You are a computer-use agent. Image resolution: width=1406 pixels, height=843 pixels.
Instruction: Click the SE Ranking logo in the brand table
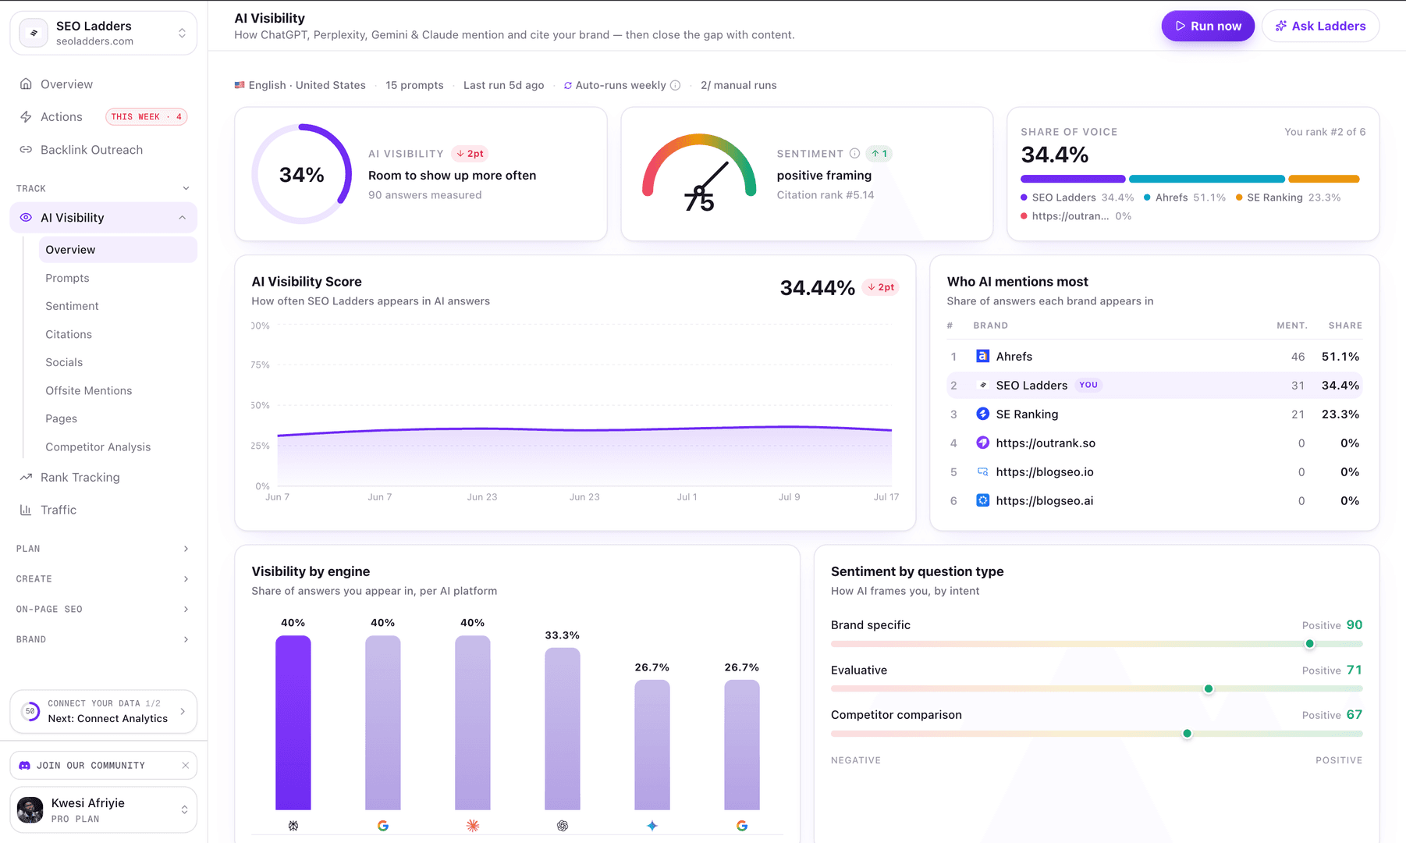click(x=983, y=414)
